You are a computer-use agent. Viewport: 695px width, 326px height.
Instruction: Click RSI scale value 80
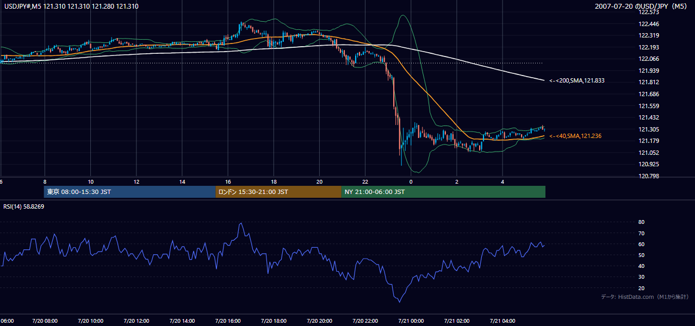tap(642, 222)
